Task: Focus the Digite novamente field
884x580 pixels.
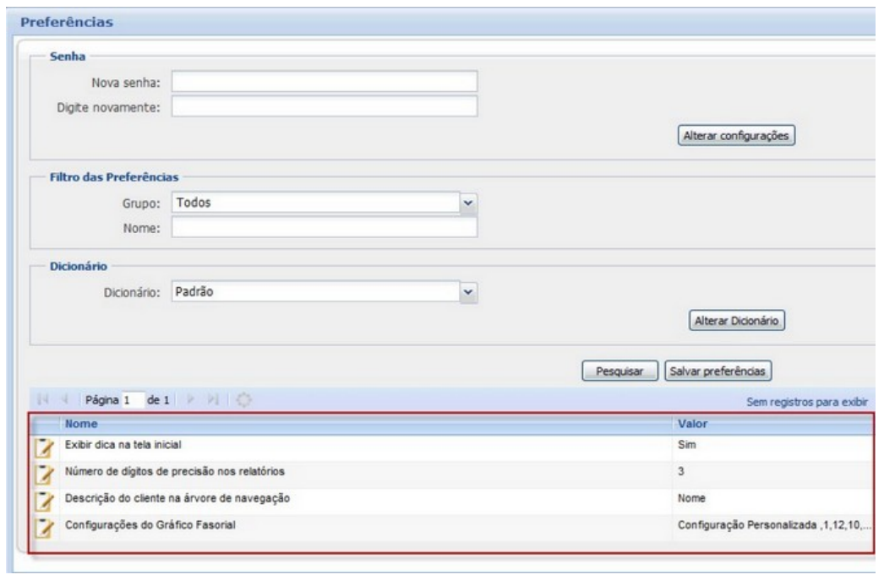Action: (325, 107)
